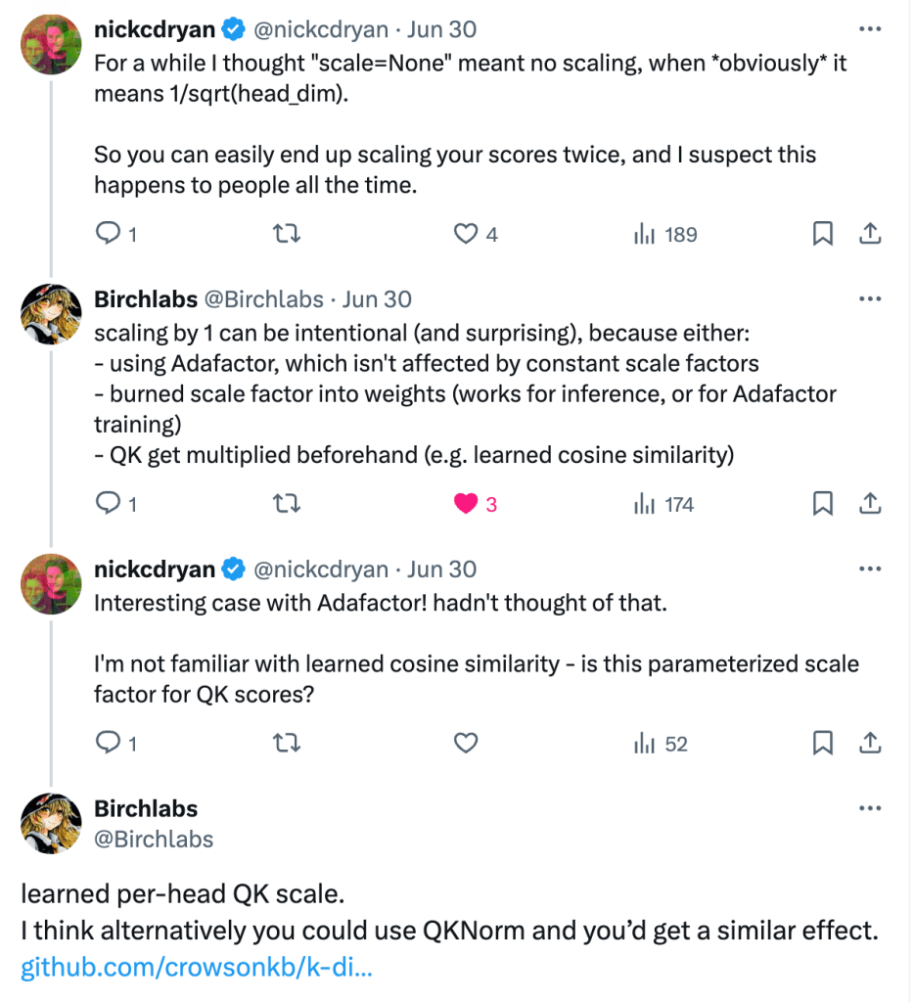Bookmark the first nickcdryan tweet
The height and width of the screenshot is (1002, 914).
coord(823,234)
